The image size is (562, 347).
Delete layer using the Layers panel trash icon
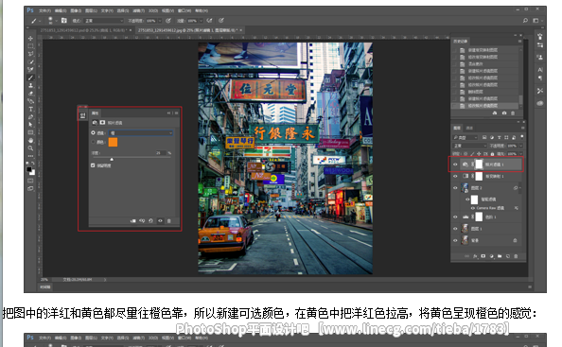pyautogui.click(x=516, y=256)
